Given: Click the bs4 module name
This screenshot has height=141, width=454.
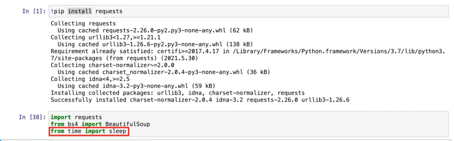Looking at the screenshot, I should tap(73, 124).
